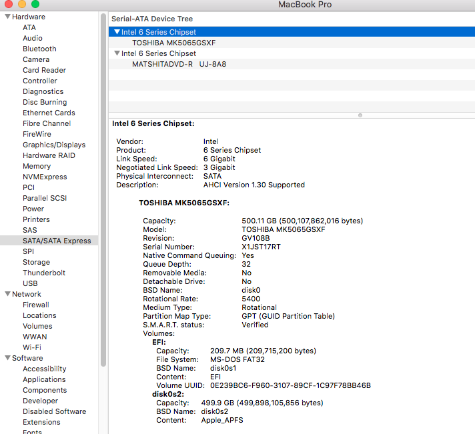This screenshot has width=475, height=434.
Task: Click the 500.11 GB capacity value
Action: [302, 221]
